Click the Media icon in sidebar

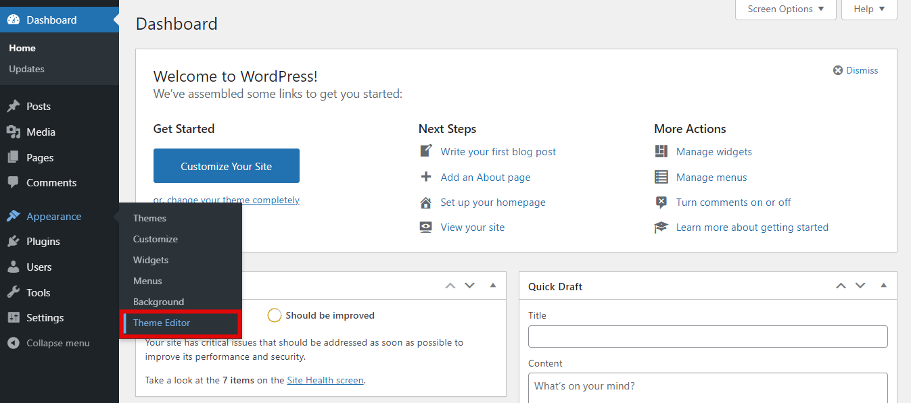[13, 132]
